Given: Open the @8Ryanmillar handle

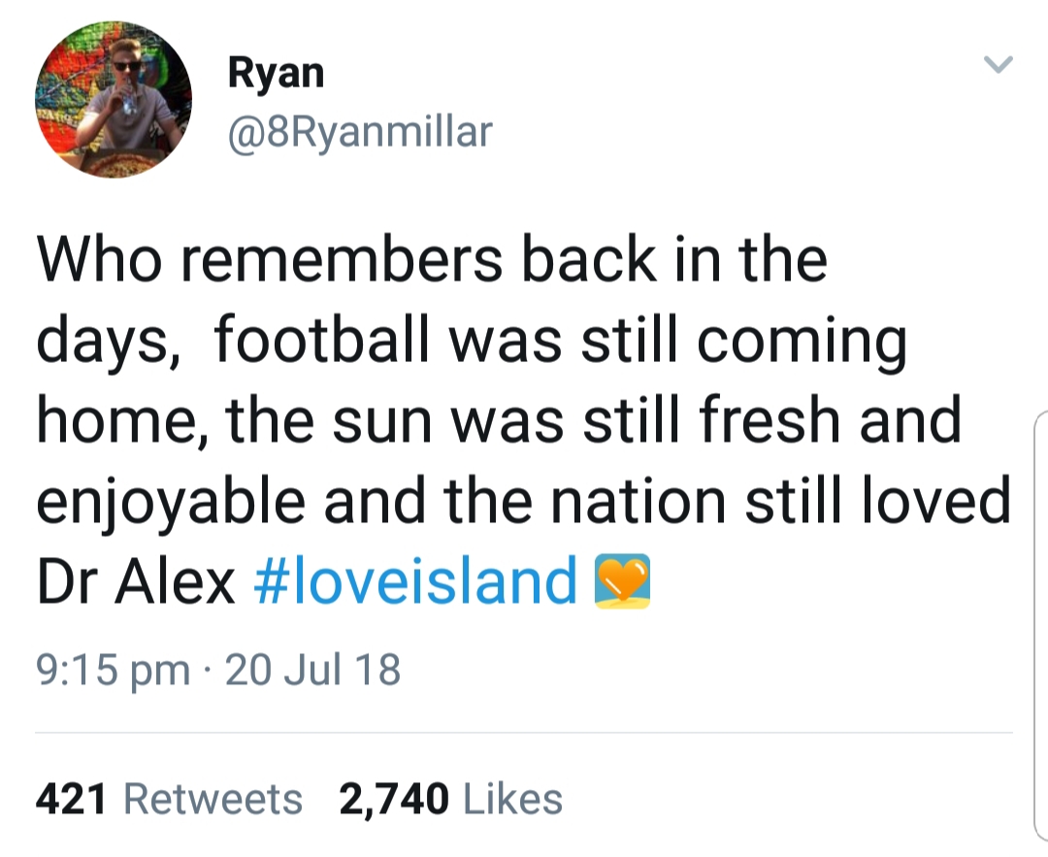Looking at the screenshot, I should (x=360, y=132).
